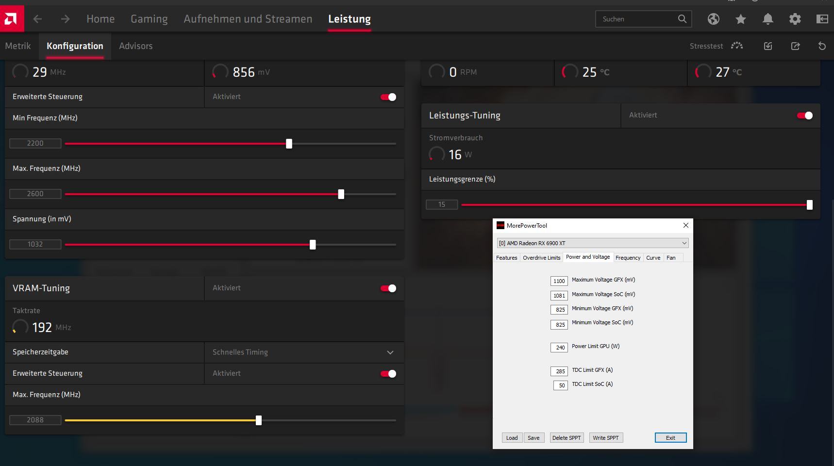This screenshot has height=466, width=834.
Task: Open Frequency tab in MorePowerTool
Action: coord(628,258)
